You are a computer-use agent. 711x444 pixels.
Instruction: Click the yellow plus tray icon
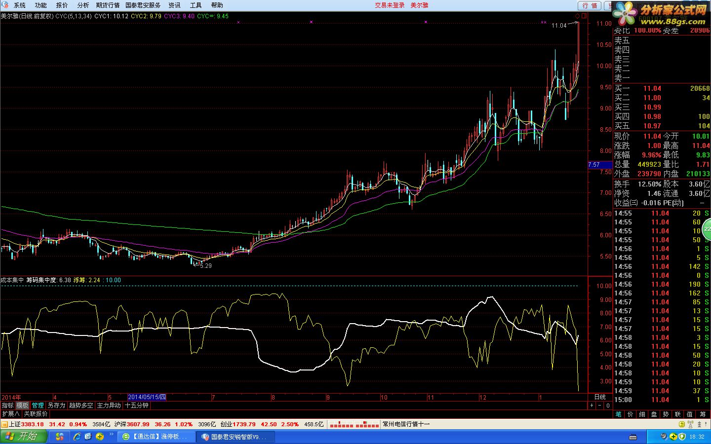click(x=673, y=437)
